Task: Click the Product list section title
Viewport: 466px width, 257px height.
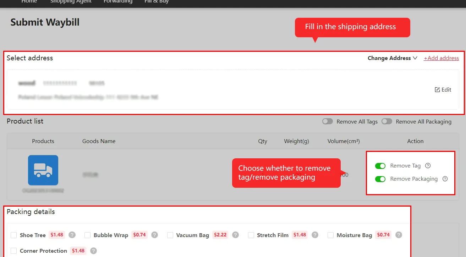Action: pos(25,121)
